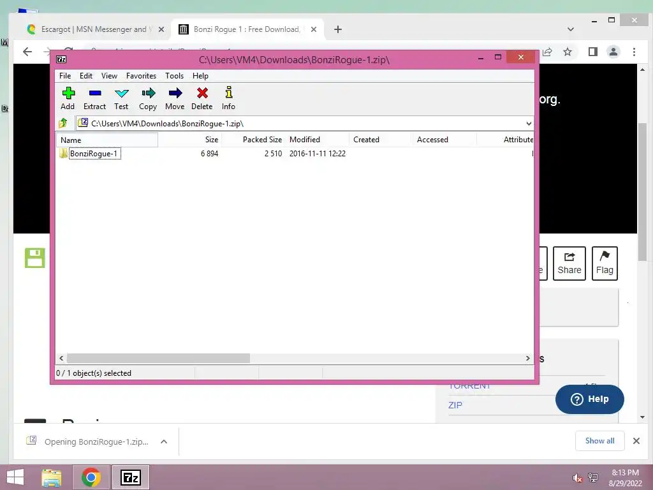Screen dimensions: 653x490
Task: Click the 2 510 packed size value
Action: click(x=273, y=154)
